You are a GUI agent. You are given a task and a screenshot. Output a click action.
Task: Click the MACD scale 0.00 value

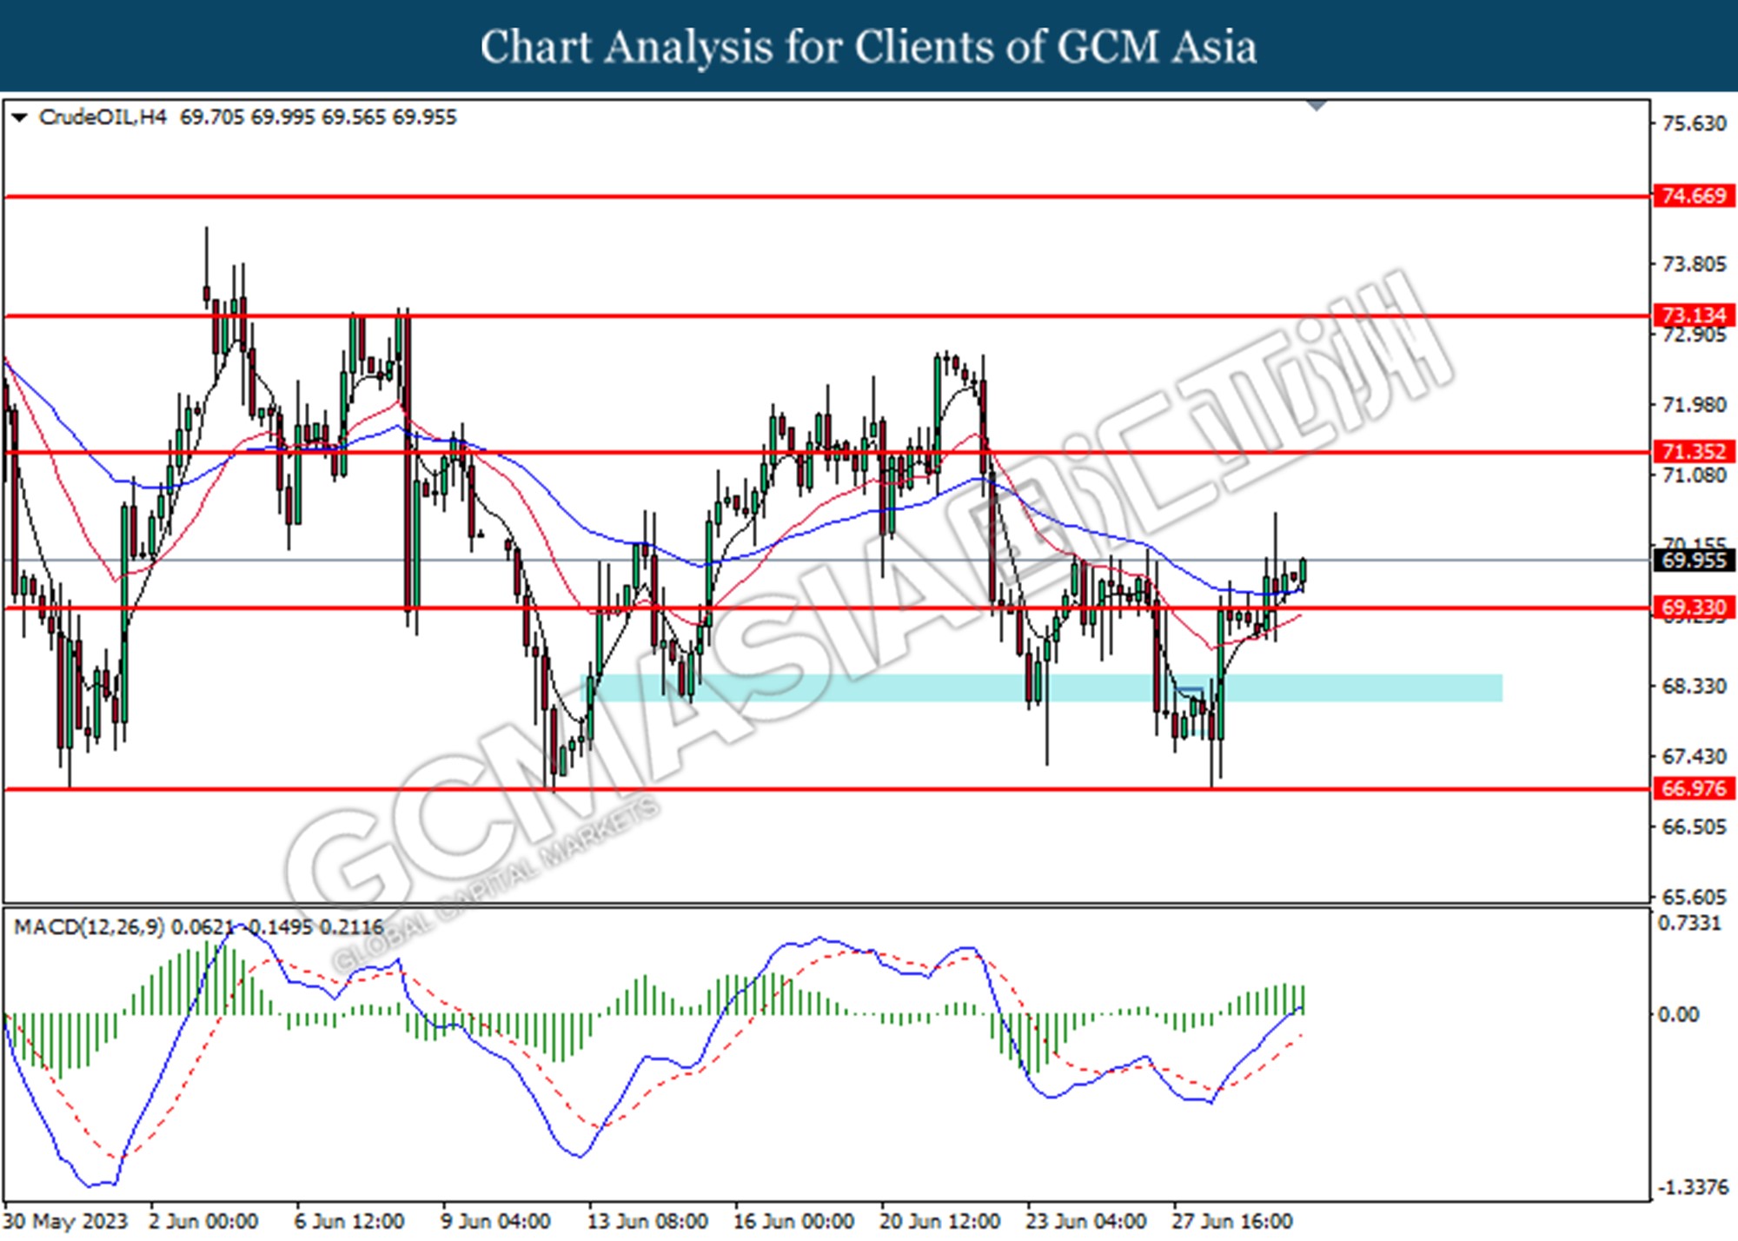point(1678,1014)
